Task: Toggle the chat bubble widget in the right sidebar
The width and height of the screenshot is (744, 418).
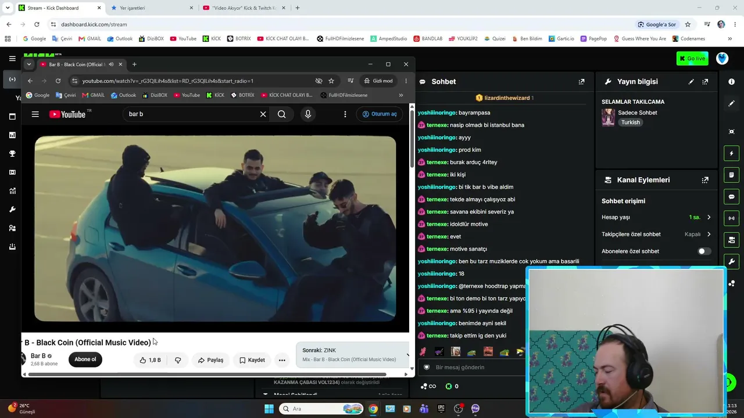Action: coord(732,197)
